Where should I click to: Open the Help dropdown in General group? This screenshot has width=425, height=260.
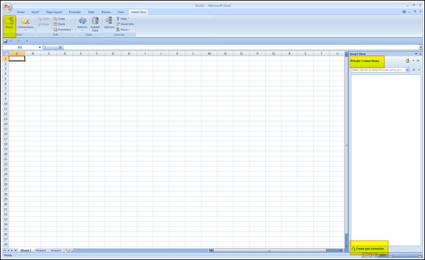(123, 19)
